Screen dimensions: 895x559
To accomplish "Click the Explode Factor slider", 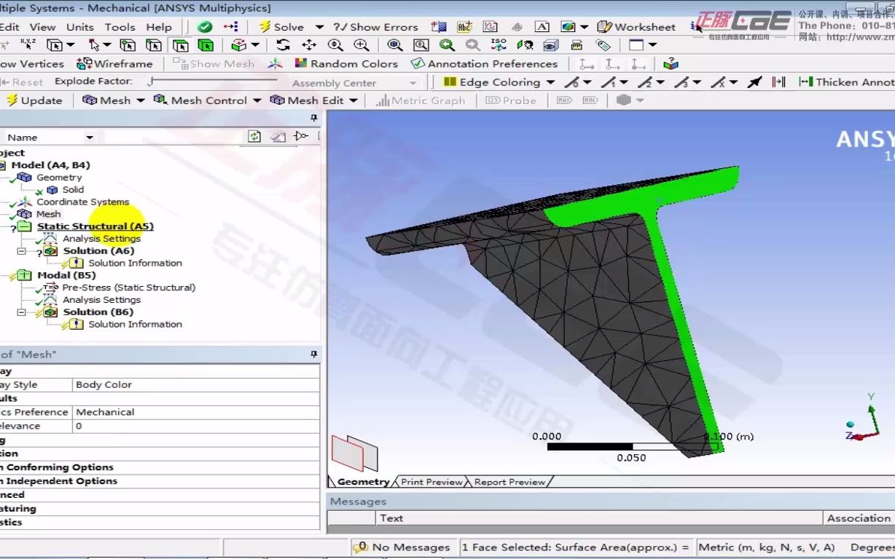I will (x=213, y=82).
